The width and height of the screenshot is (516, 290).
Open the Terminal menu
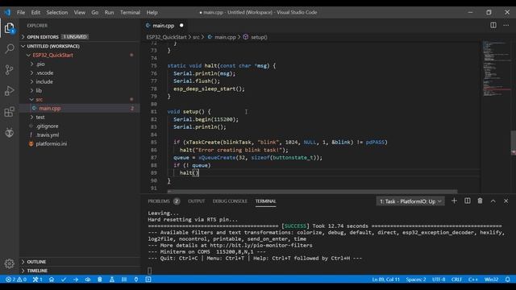130,12
